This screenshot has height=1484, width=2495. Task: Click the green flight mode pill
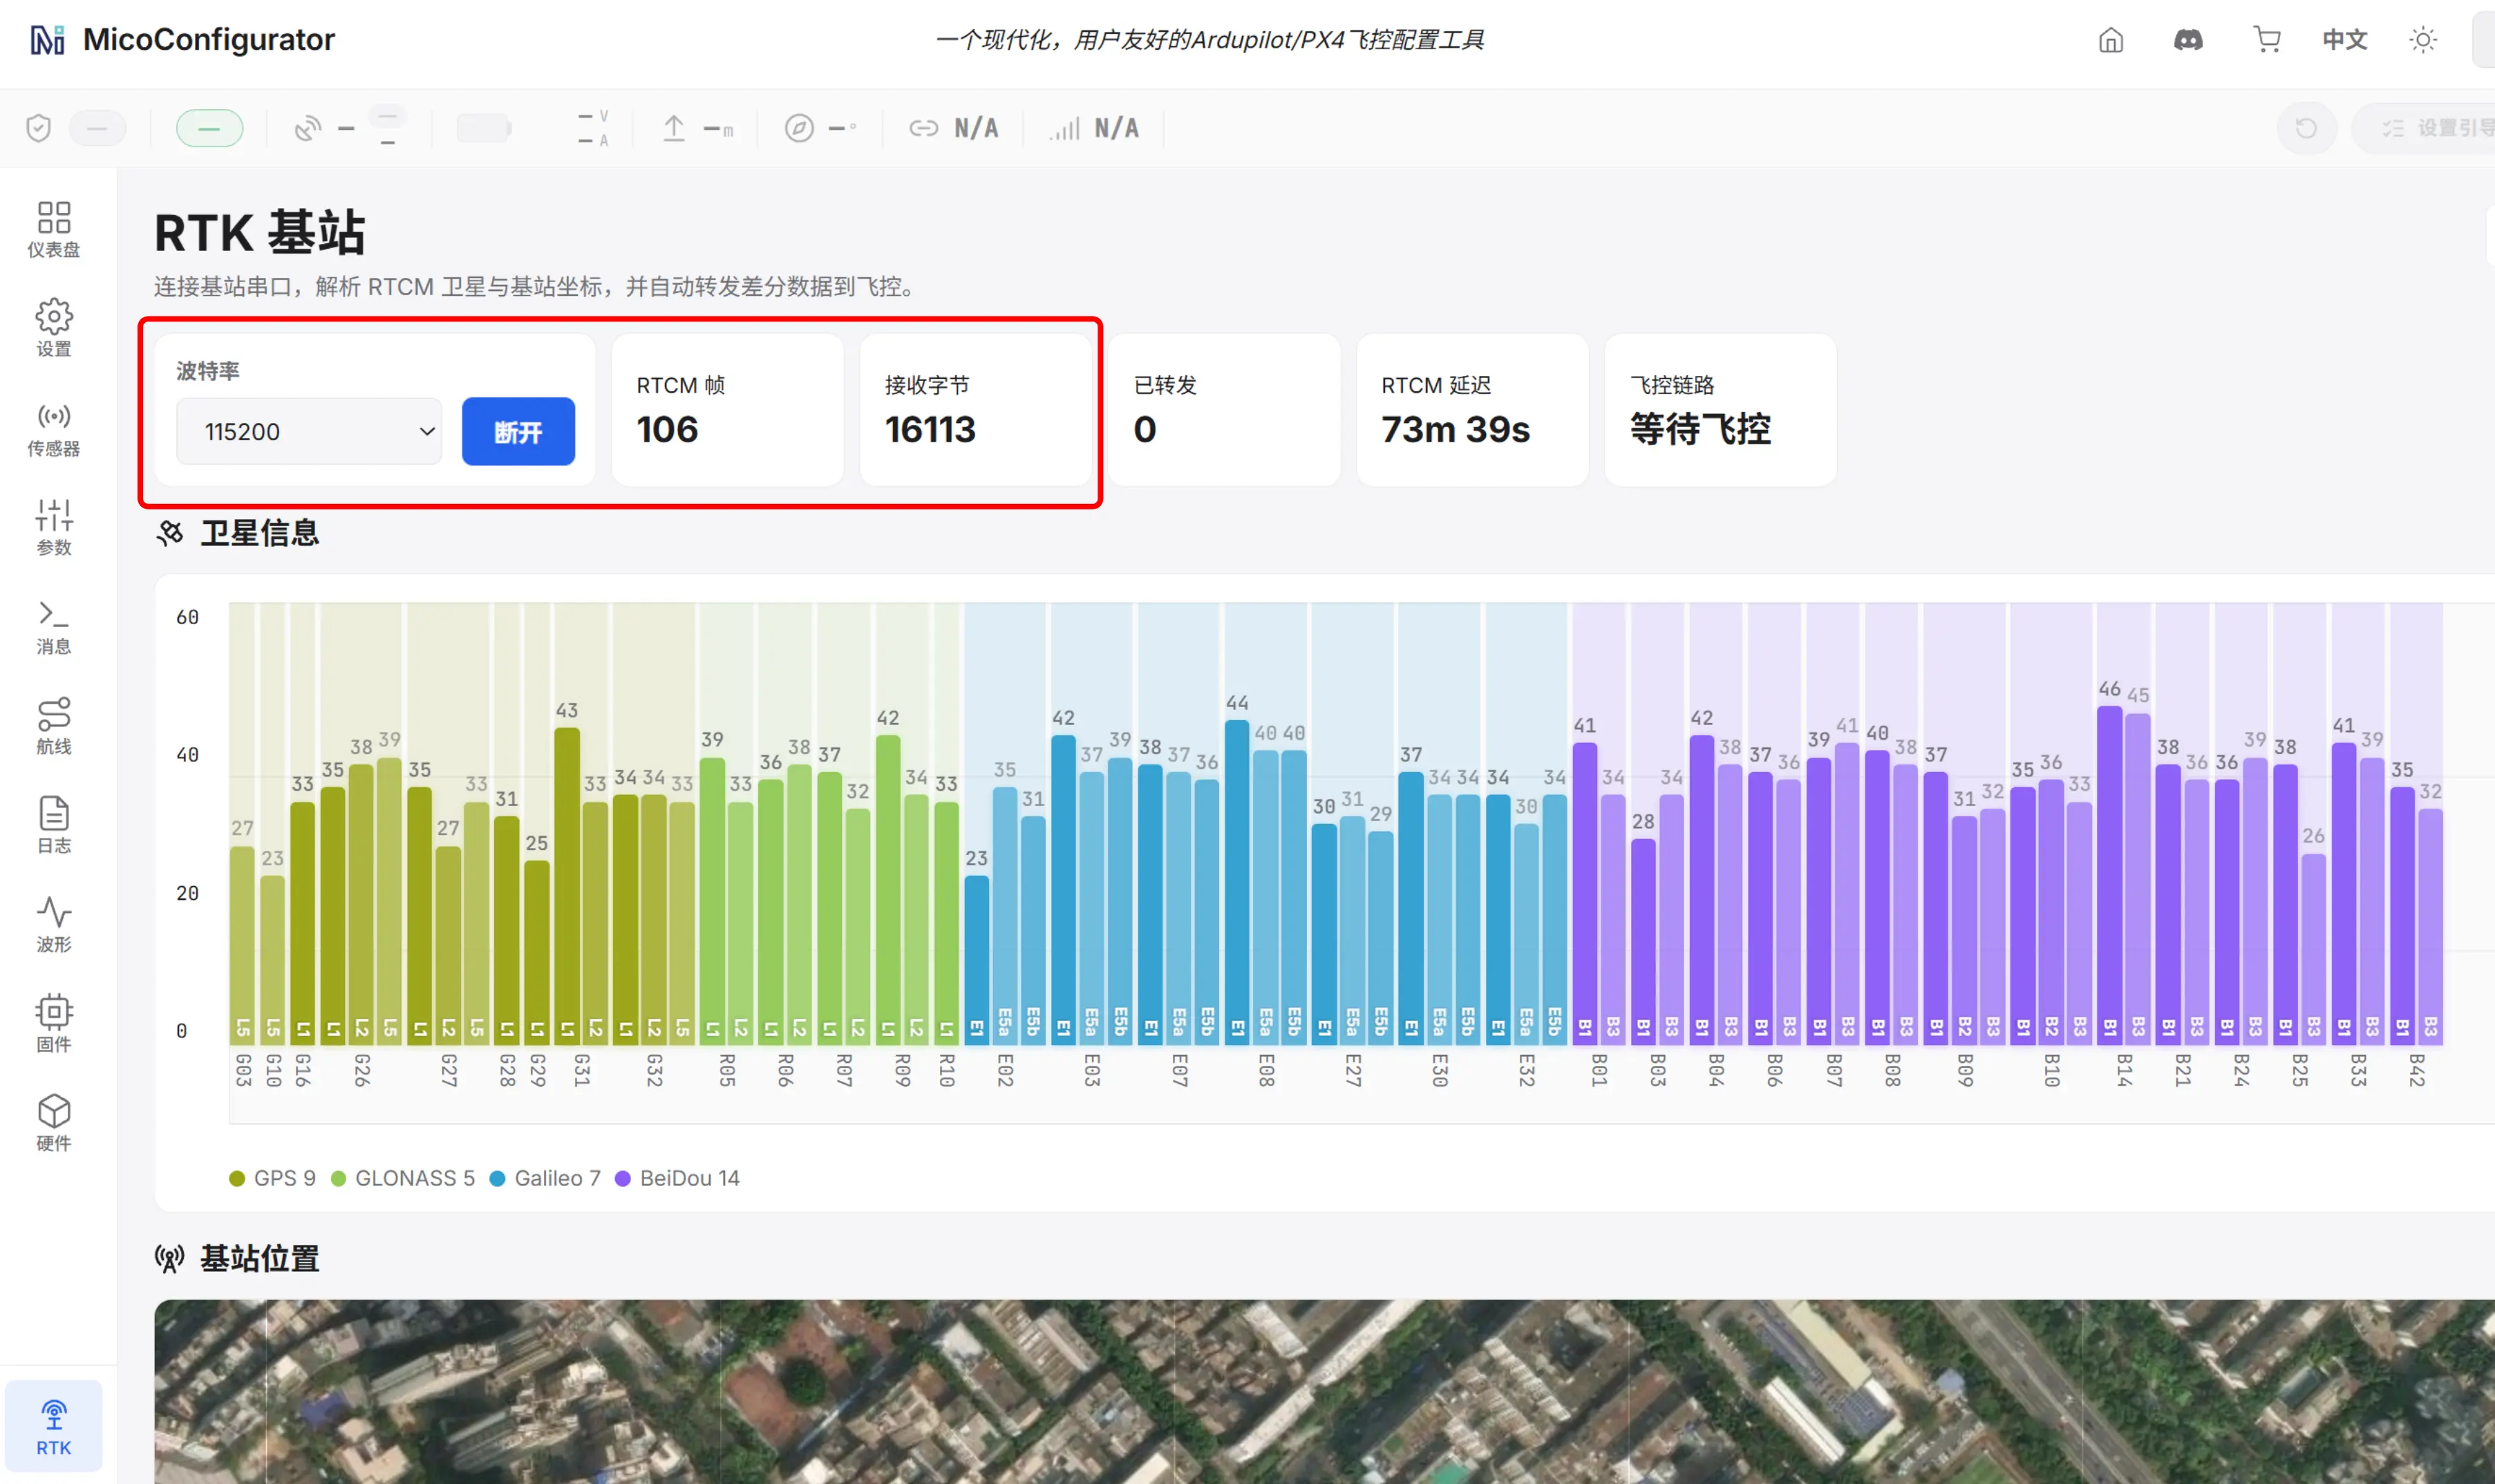click(x=209, y=128)
